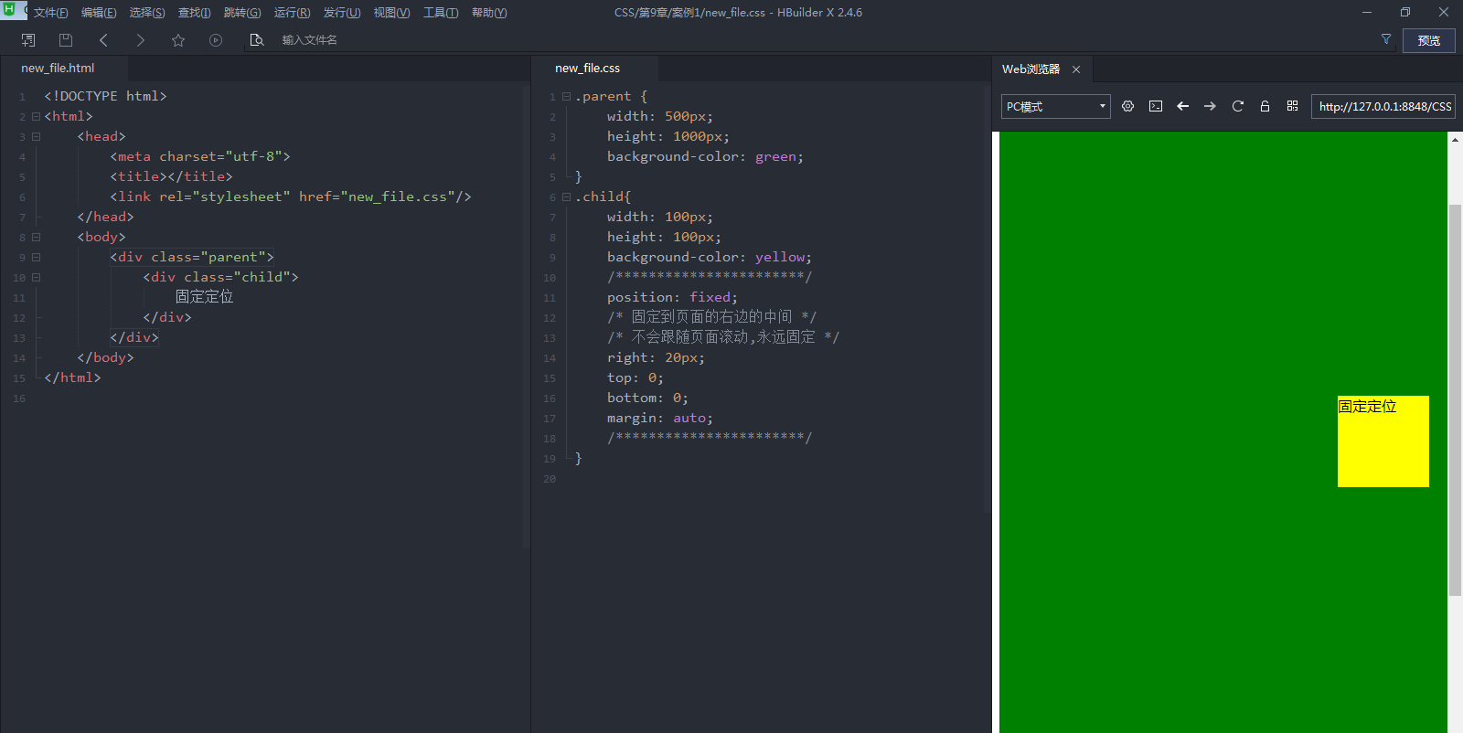
Task: Click 'bottom: 0;' line in CSS
Action: (x=647, y=398)
